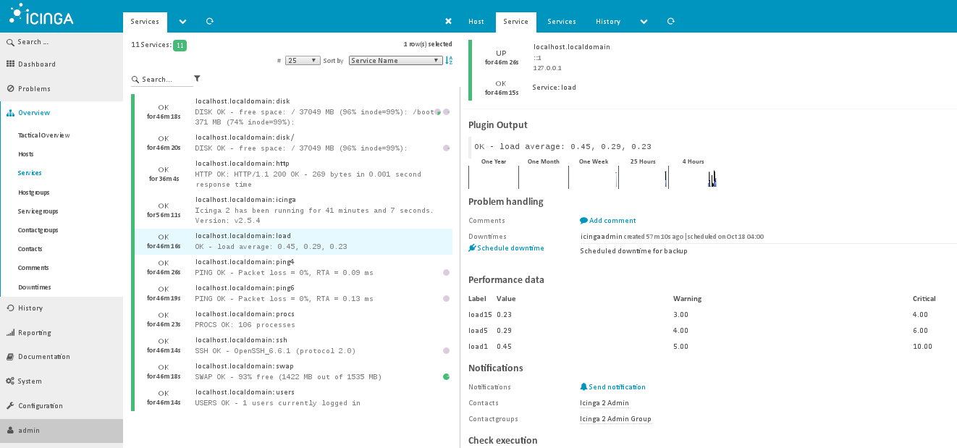Switch to the Host tab

pos(476,22)
